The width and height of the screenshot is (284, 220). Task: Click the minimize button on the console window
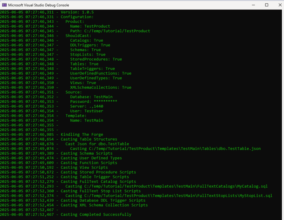coord(253,5)
